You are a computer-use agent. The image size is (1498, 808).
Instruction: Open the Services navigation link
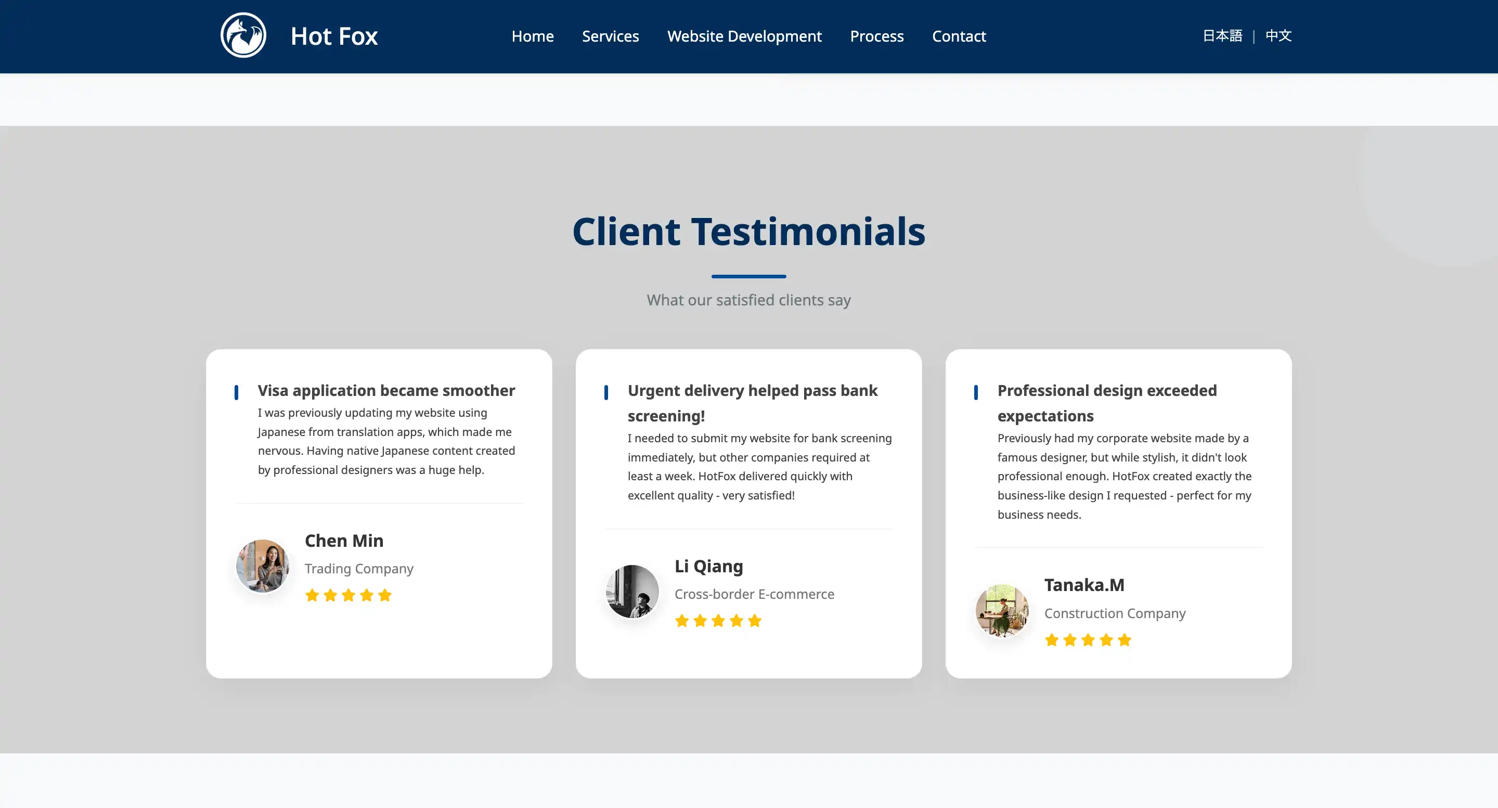point(610,36)
